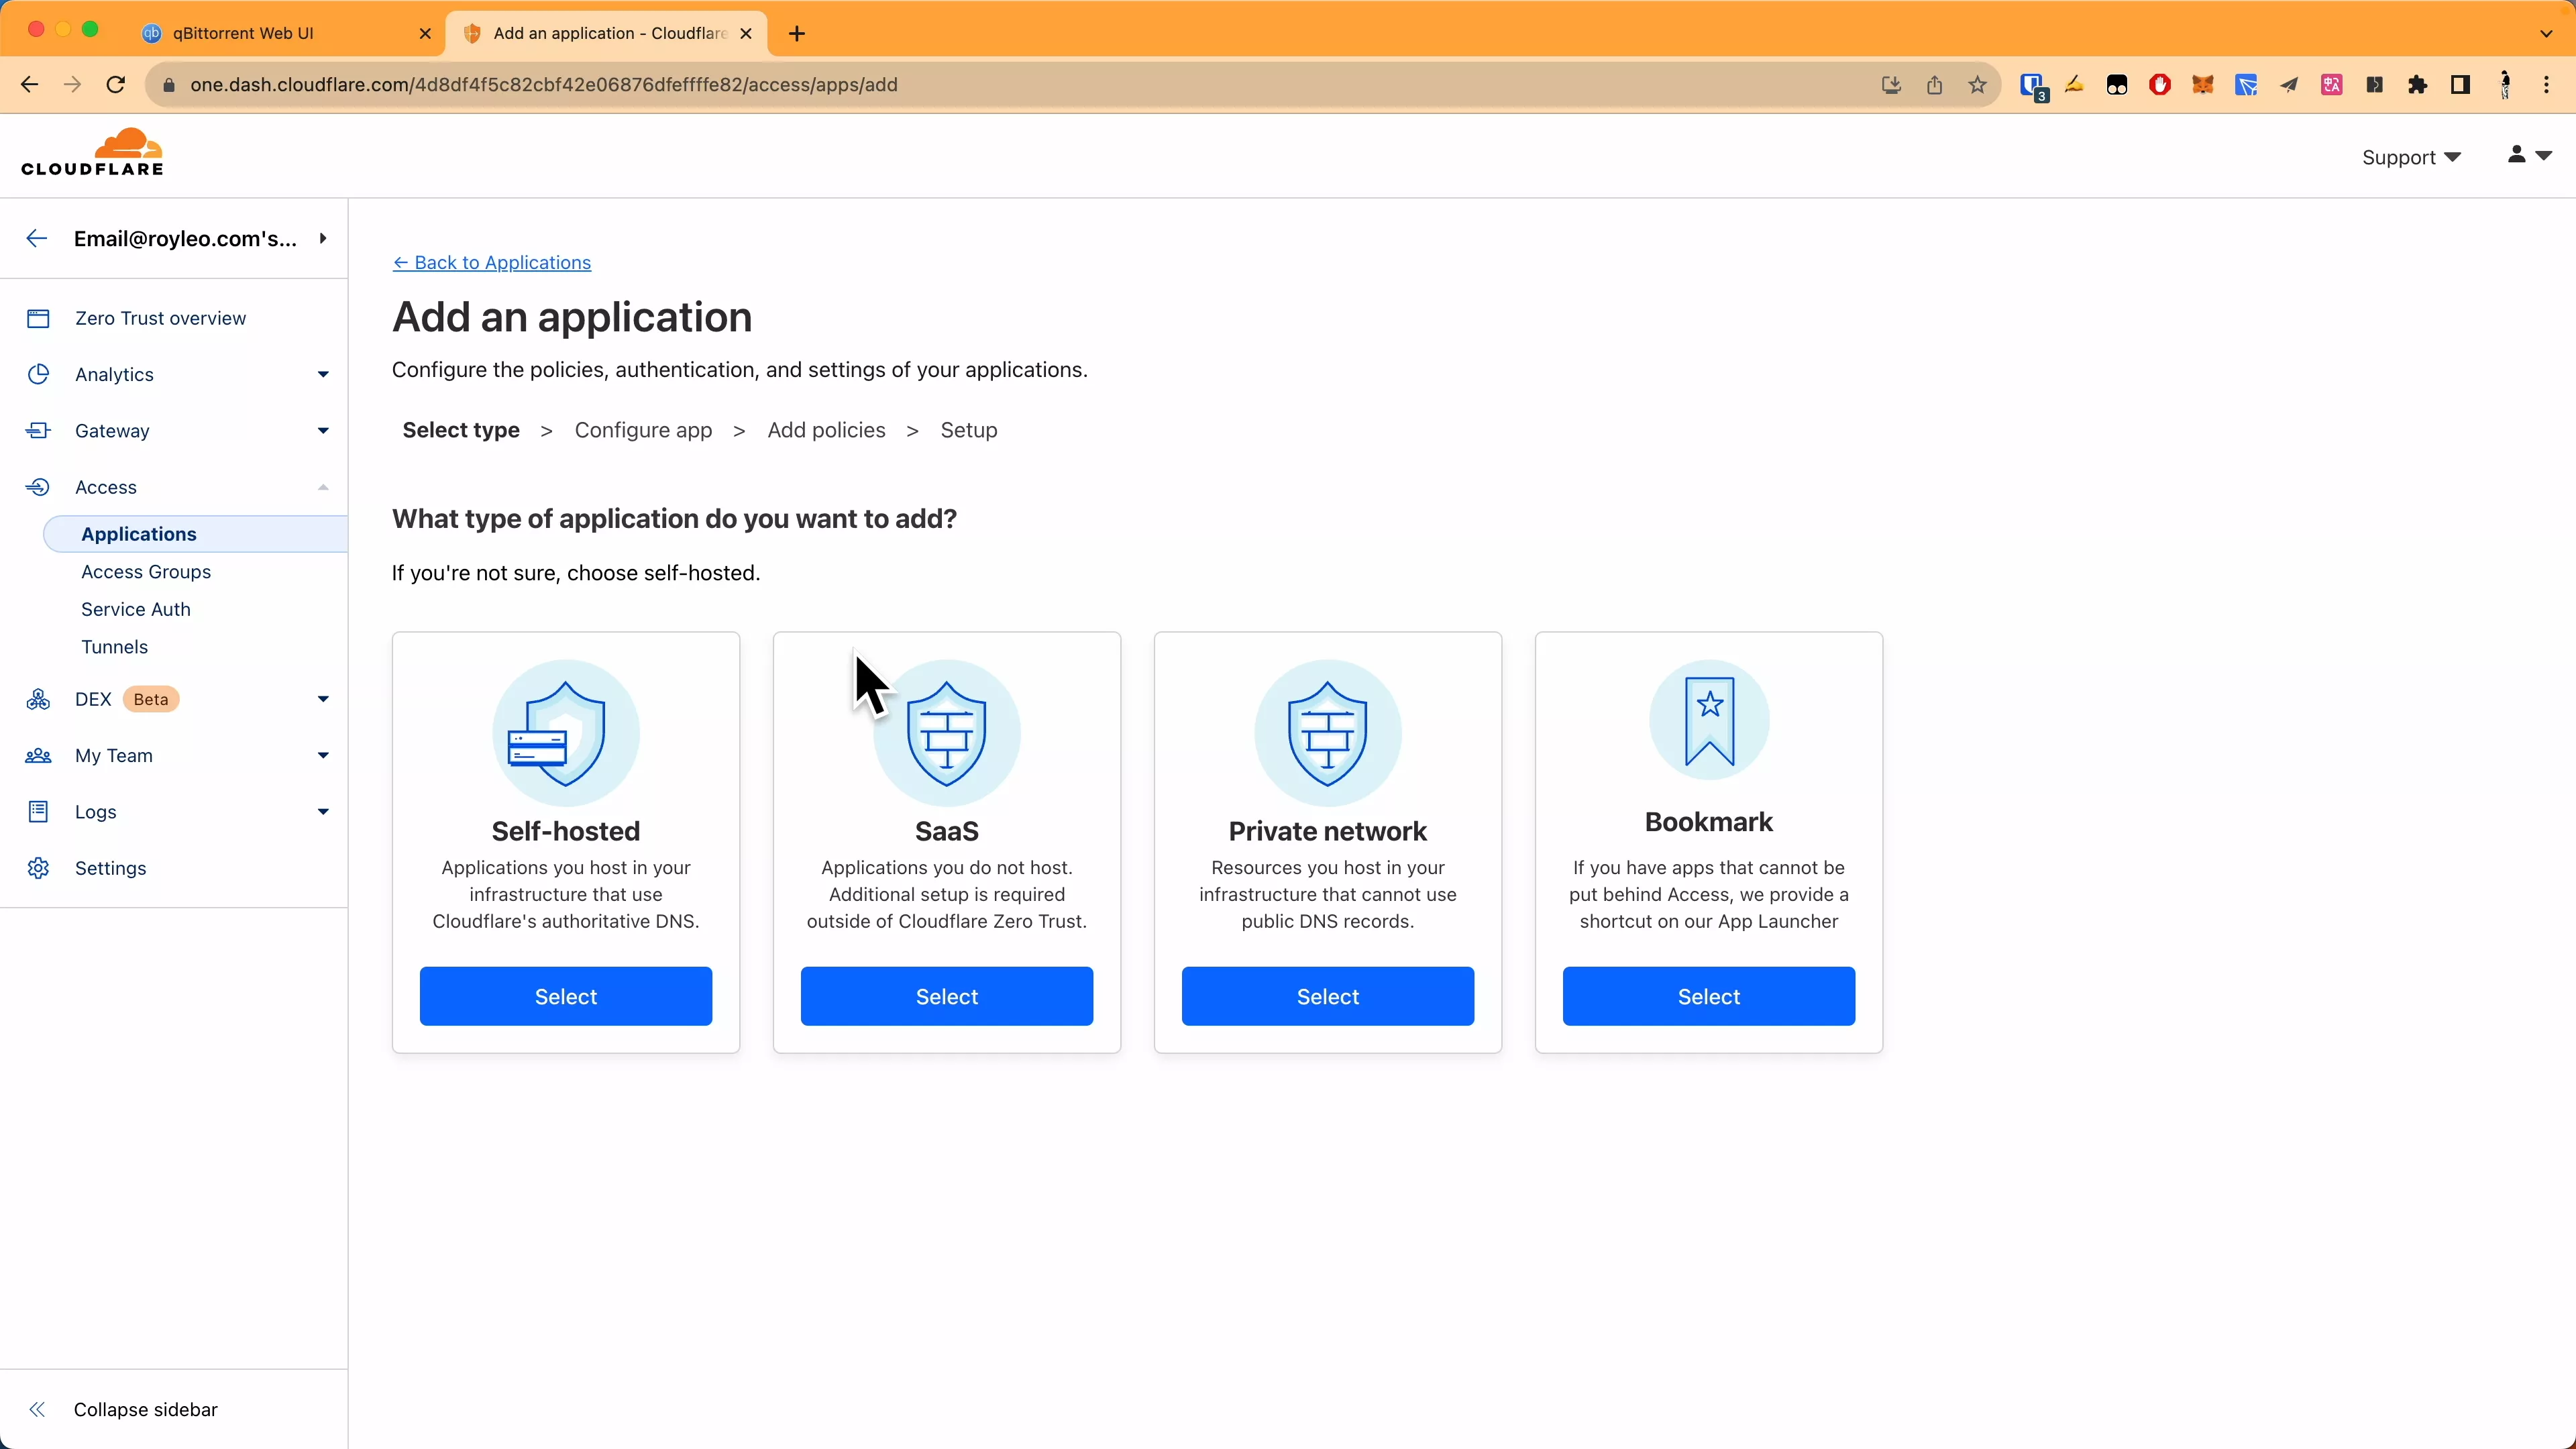Viewport: 2576px width, 1449px height.
Task: Open the browser side panel icon
Action: (2460, 85)
